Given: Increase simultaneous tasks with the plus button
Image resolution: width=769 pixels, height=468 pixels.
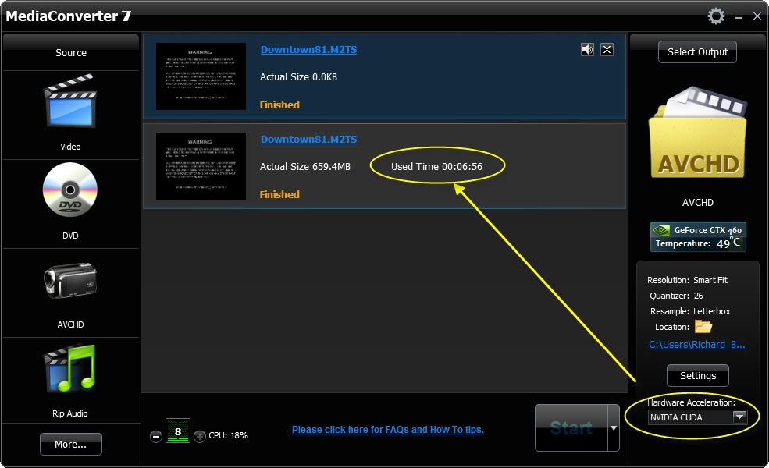Looking at the screenshot, I should pos(200,436).
